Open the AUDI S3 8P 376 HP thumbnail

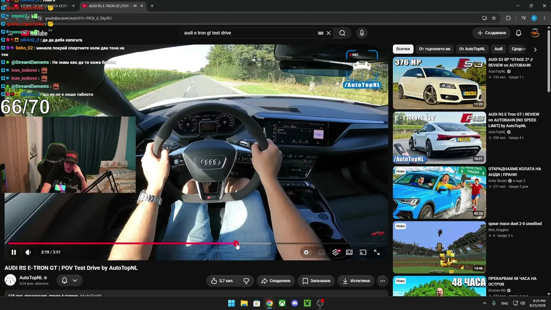[x=440, y=83]
